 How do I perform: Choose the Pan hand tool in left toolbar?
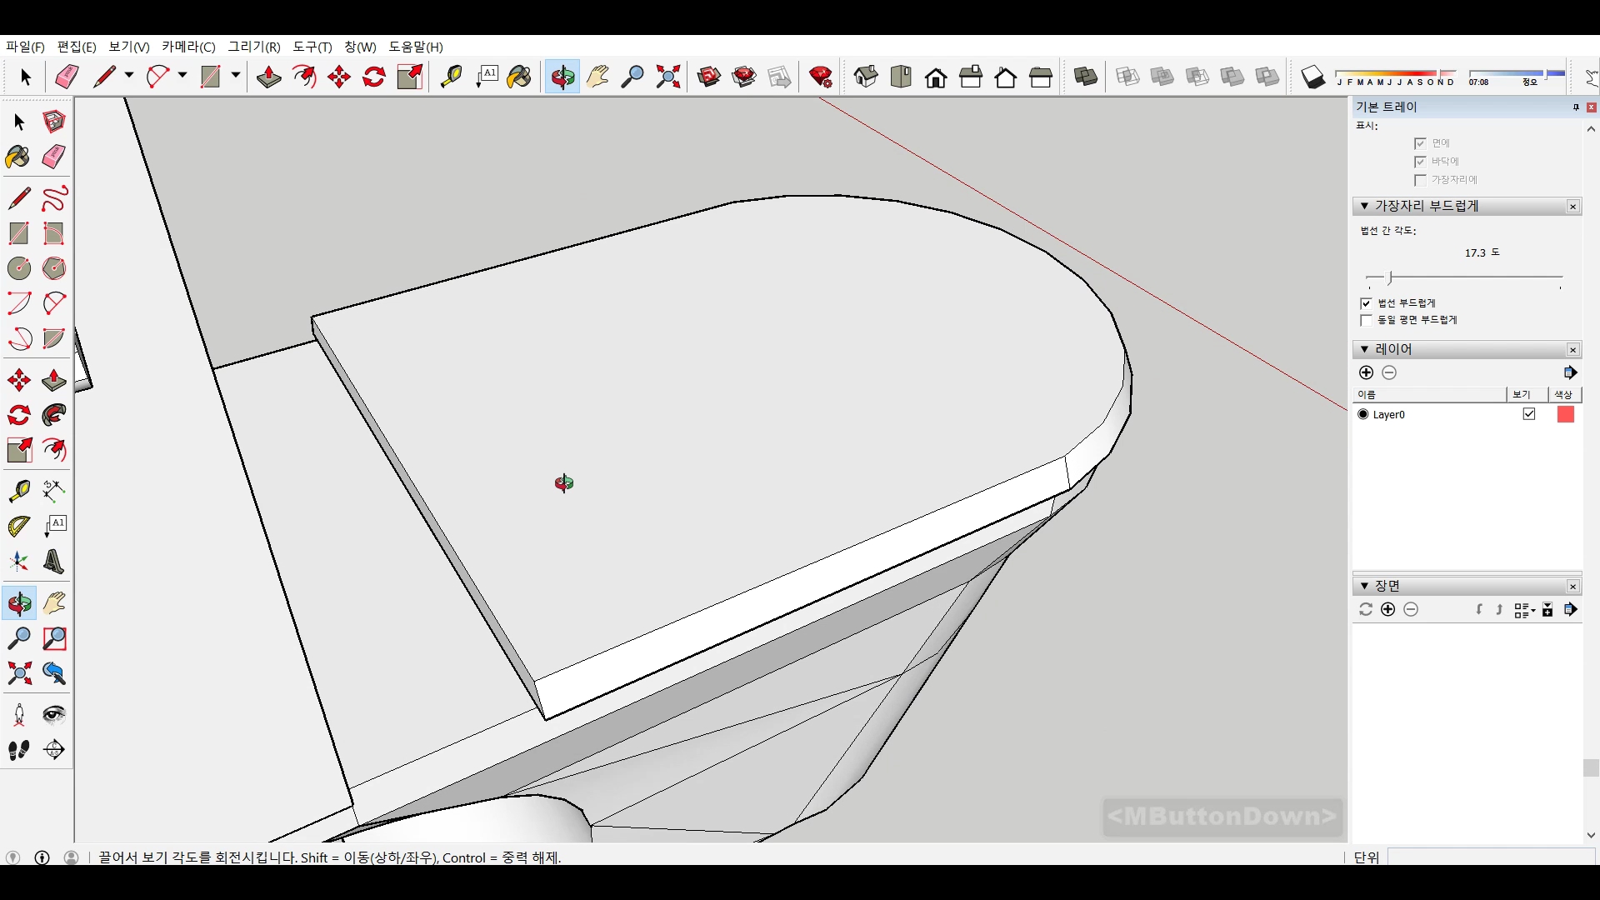[x=54, y=603]
